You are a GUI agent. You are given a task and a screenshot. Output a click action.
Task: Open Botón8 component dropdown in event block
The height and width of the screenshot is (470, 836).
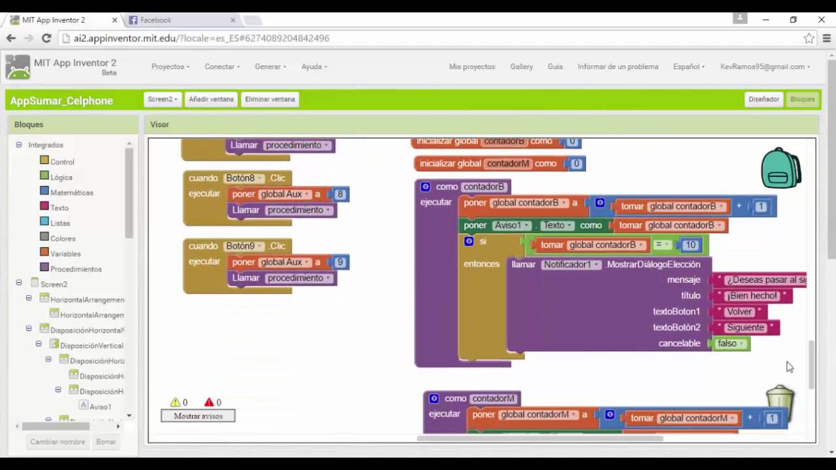244,178
